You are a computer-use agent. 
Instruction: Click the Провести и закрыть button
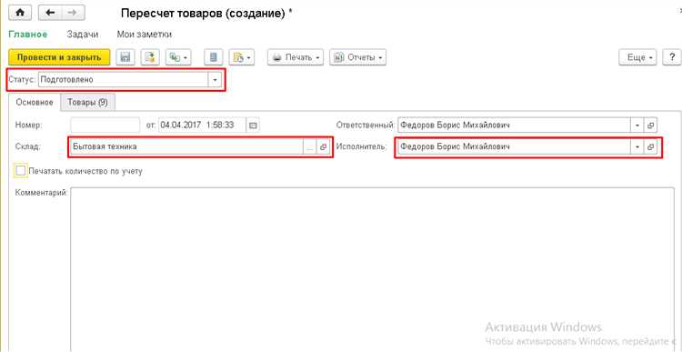pyautogui.click(x=59, y=57)
